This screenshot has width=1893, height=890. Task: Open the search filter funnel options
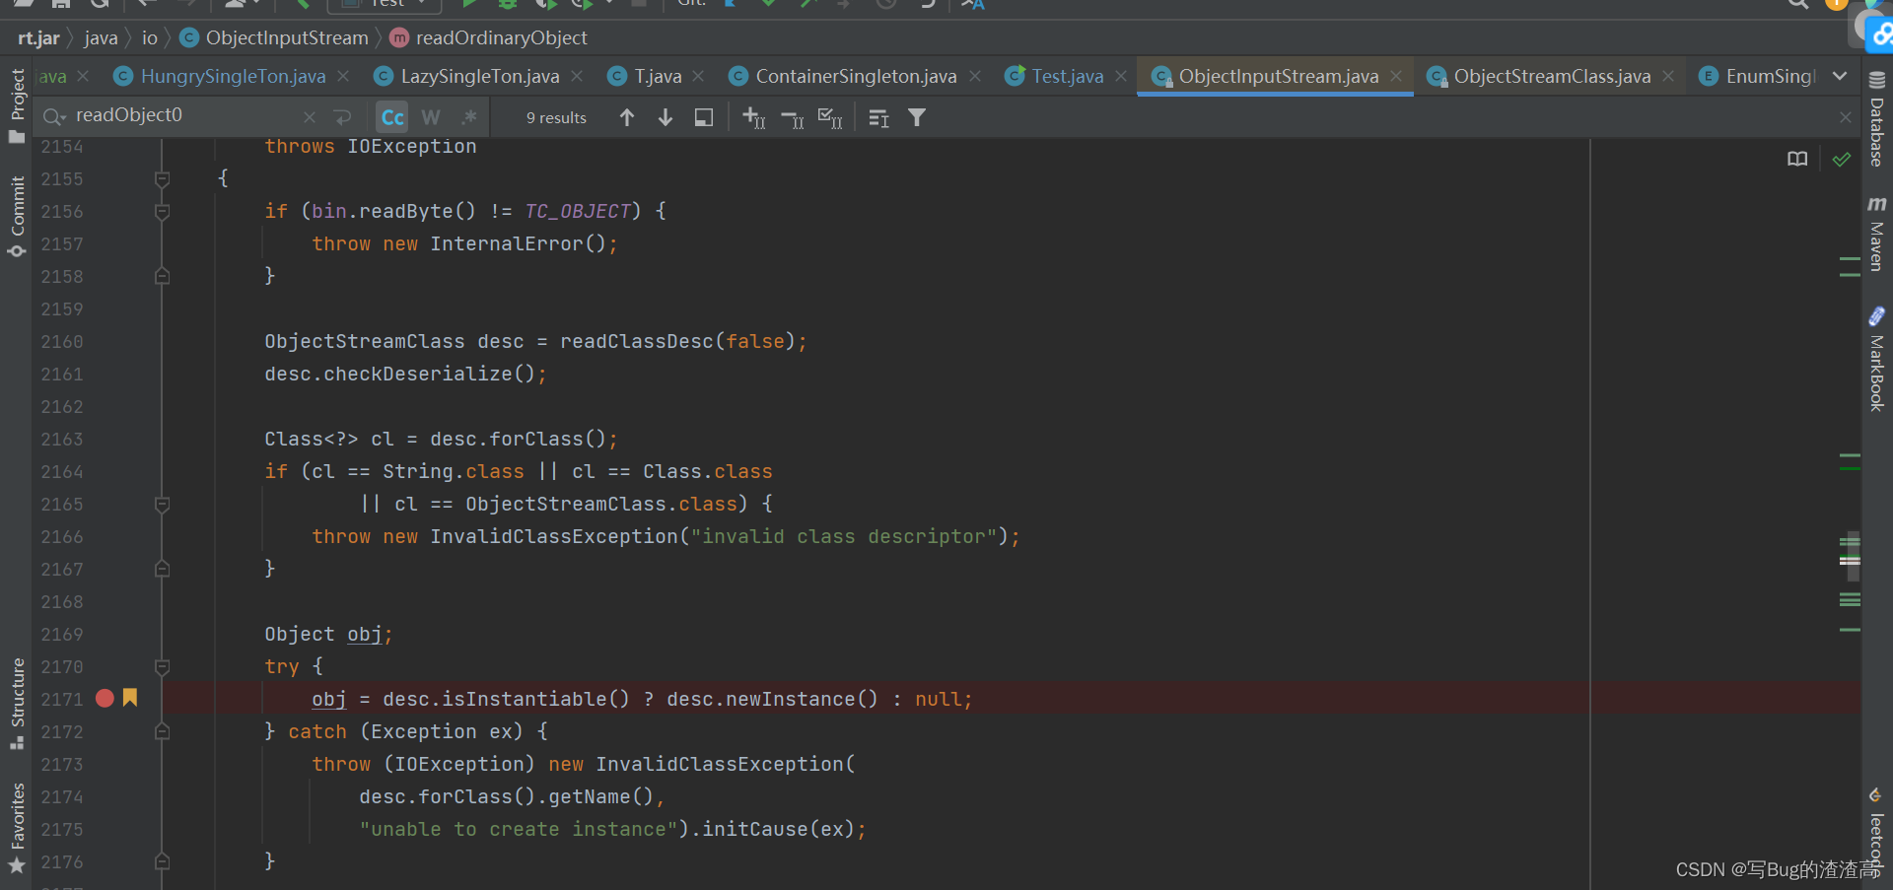[x=917, y=117]
